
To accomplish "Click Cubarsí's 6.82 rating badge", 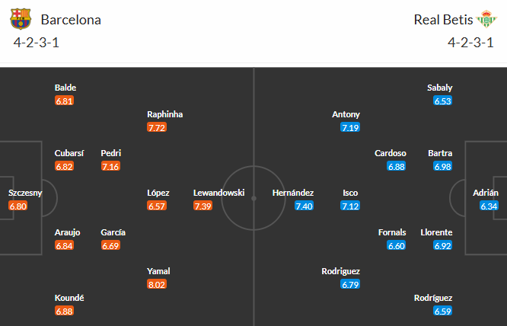I will tap(65, 166).
